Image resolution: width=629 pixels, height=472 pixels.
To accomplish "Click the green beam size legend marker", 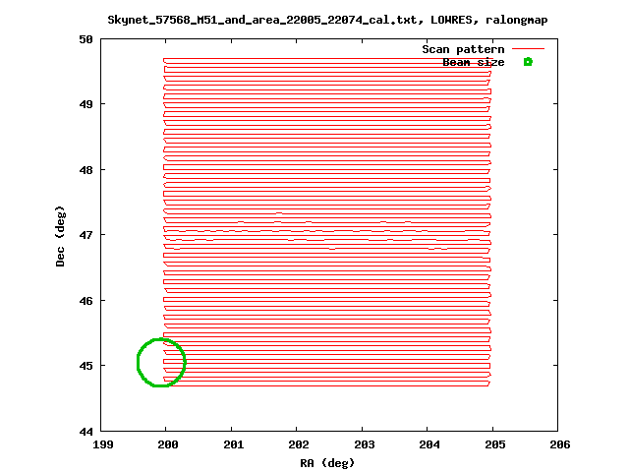I will pyautogui.click(x=528, y=62).
